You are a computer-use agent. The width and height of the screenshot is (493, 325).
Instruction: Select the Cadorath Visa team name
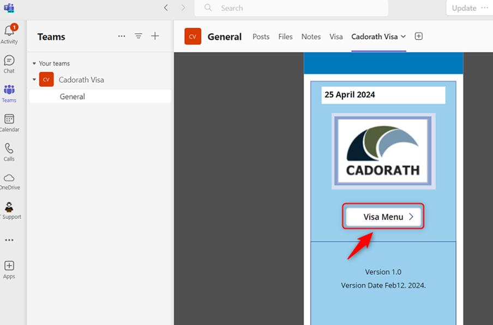coord(81,79)
